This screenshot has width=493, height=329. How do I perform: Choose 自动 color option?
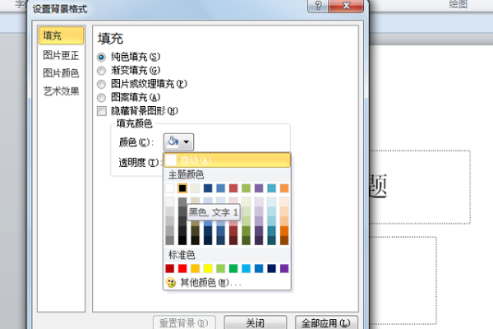tap(227, 160)
